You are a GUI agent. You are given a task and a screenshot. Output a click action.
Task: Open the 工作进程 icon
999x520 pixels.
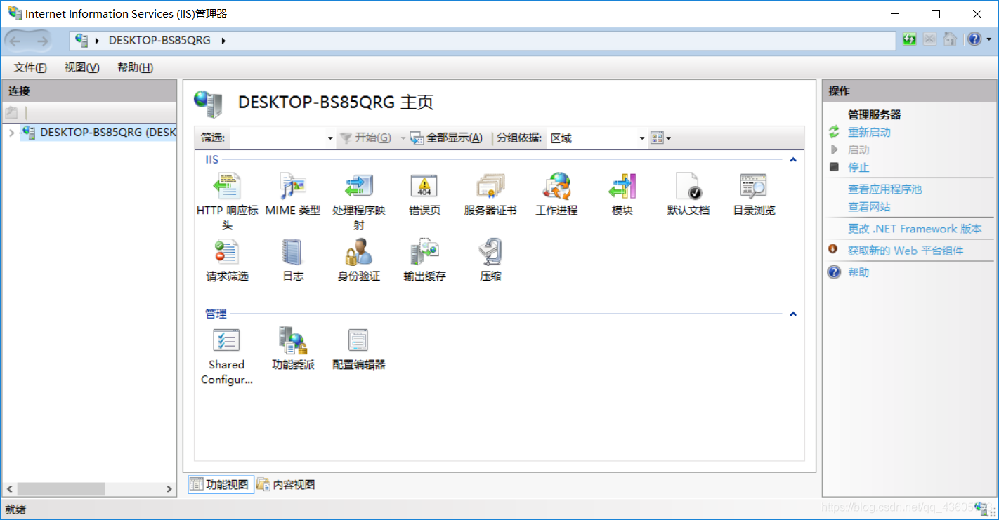click(556, 187)
